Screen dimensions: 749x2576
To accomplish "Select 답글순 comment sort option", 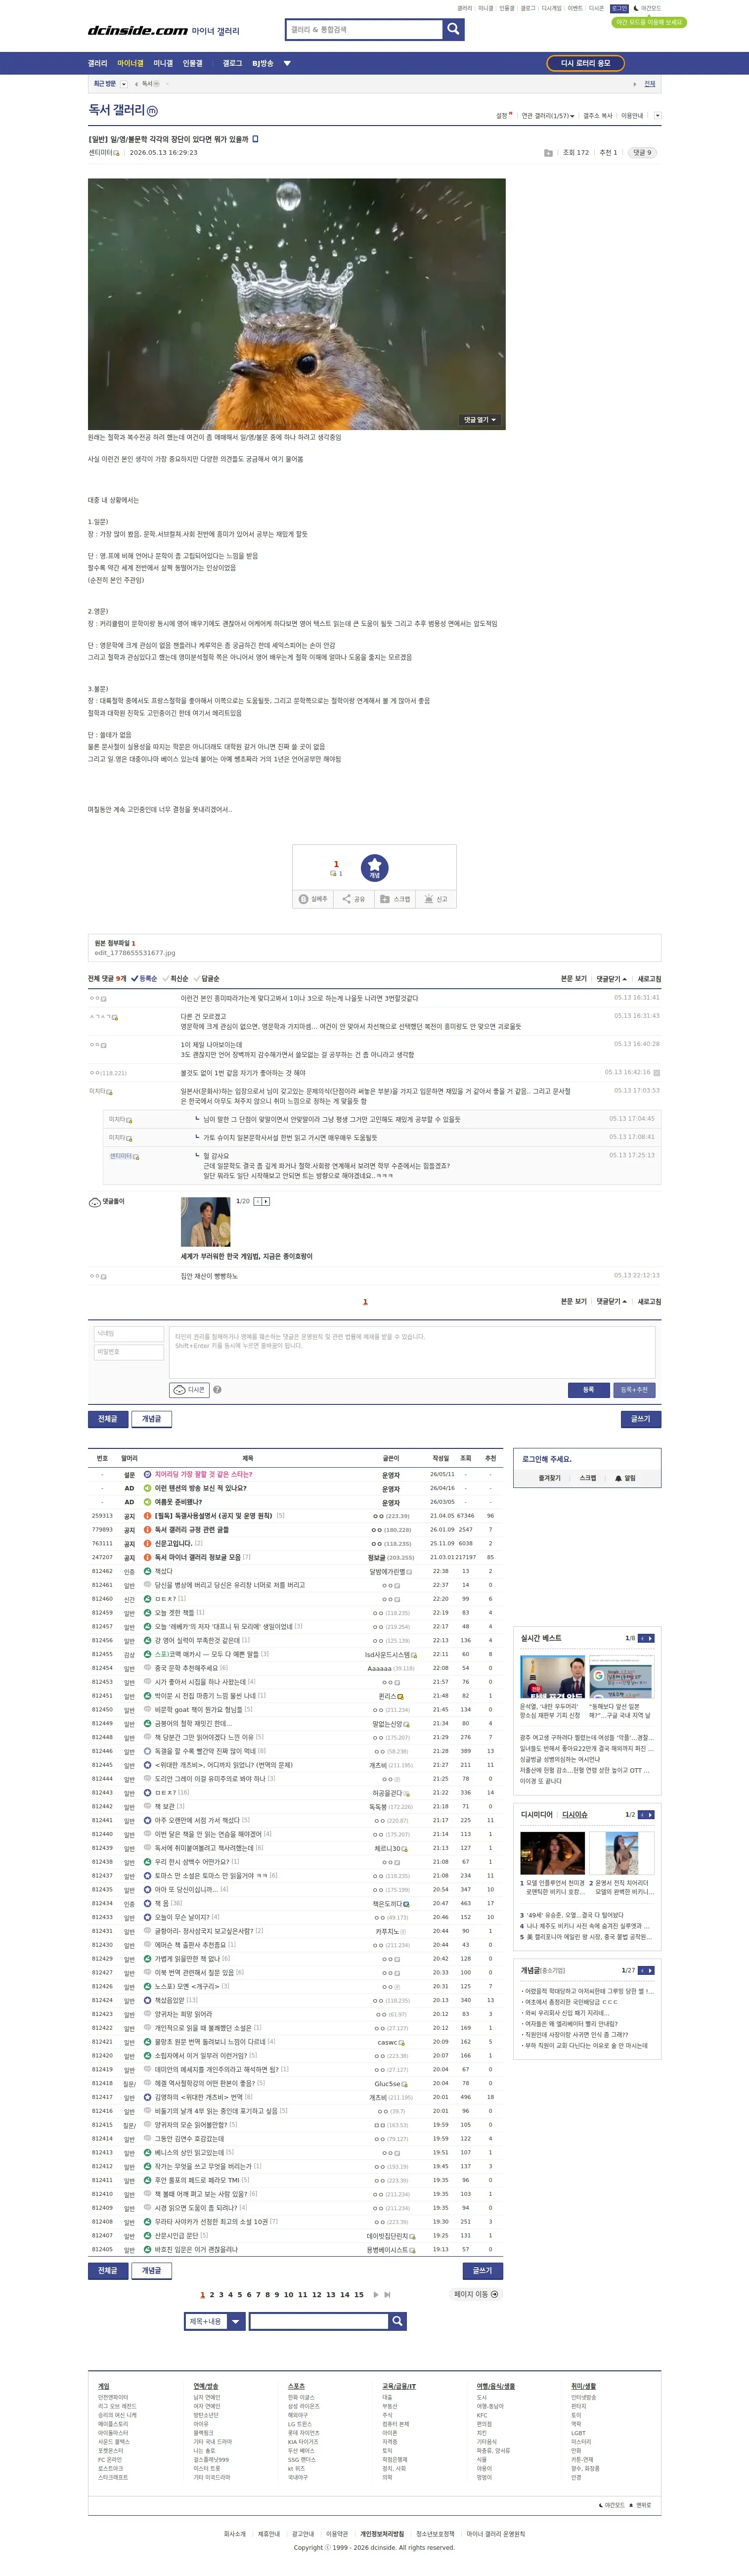I will (208, 979).
